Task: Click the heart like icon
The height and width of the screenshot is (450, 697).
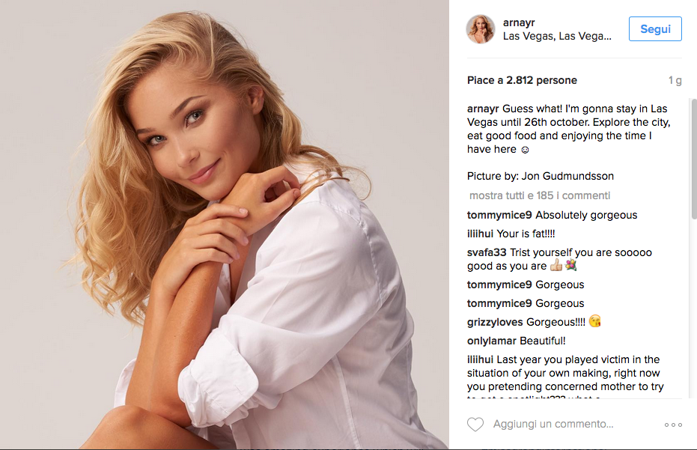Action: click(x=475, y=425)
